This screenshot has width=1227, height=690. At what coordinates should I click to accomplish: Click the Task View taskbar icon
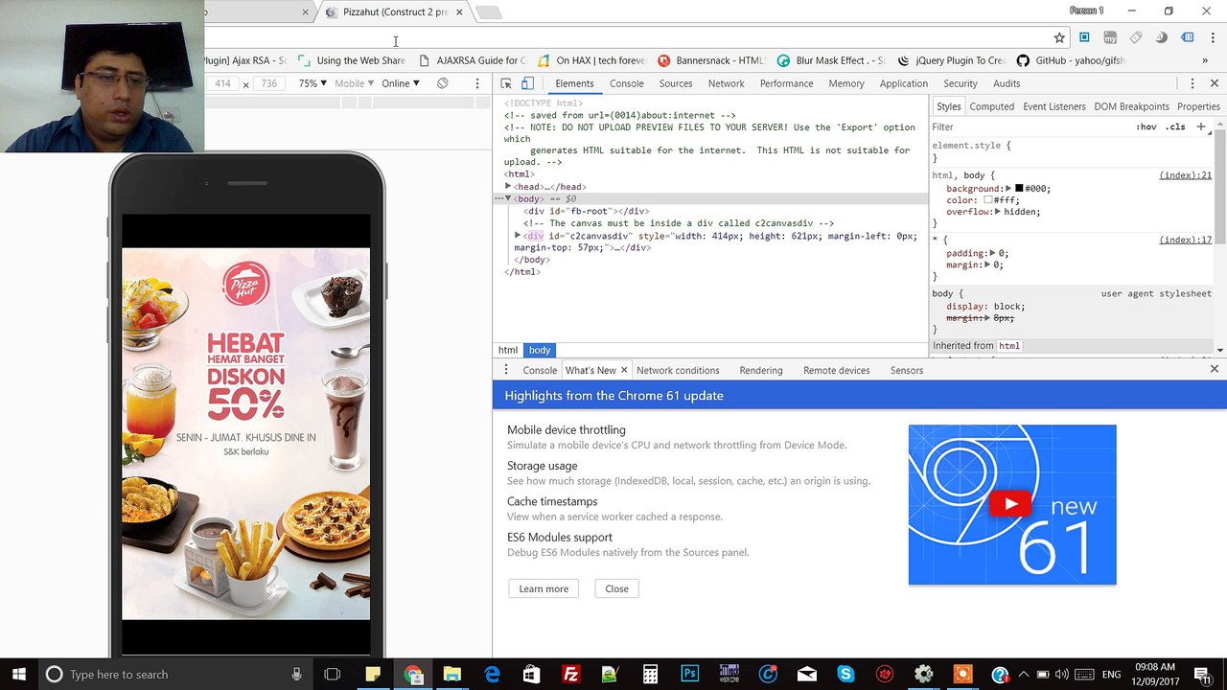coord(333,675)
